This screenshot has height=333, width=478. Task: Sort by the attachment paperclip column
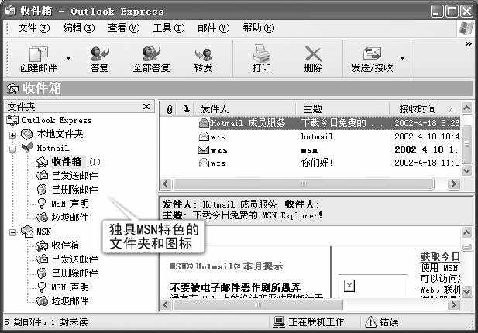pyautogui.click(x=170, y=109)
